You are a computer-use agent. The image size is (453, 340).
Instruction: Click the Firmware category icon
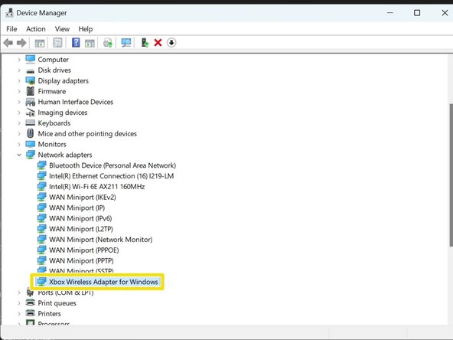(x=31, y=91)
